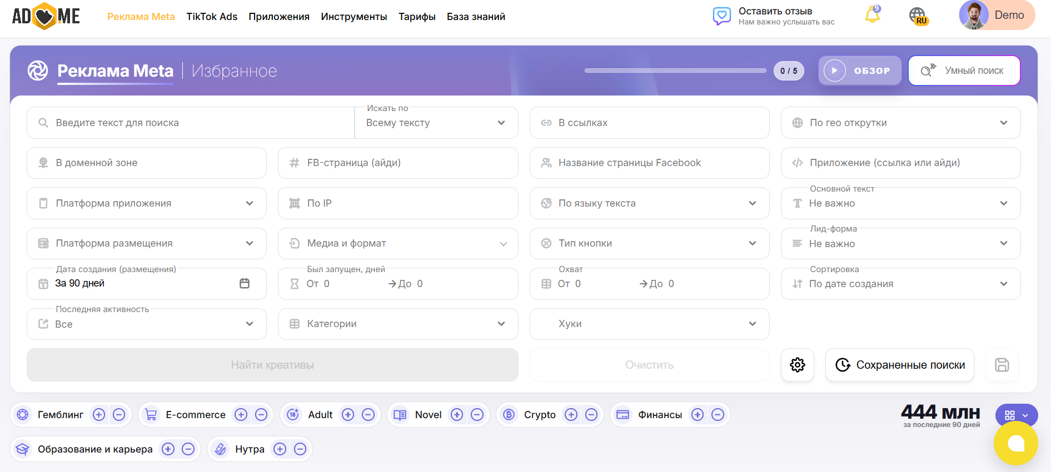Click the onboarding progress bar

[675, 71]
